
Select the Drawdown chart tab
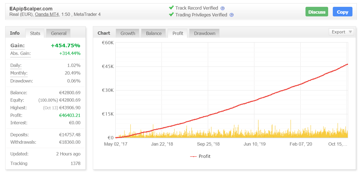(x=204, y=33)
